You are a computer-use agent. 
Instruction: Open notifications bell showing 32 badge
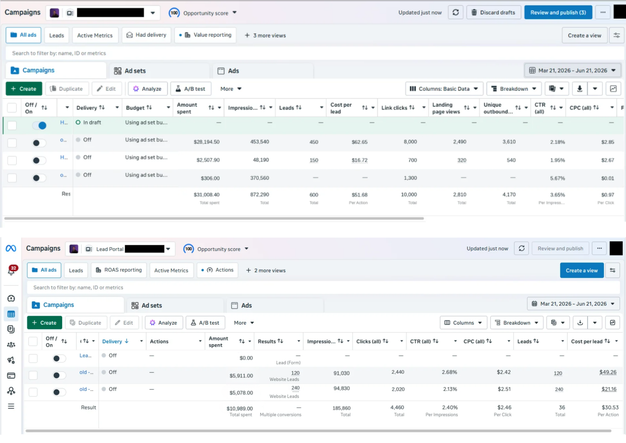click(12, 270)
